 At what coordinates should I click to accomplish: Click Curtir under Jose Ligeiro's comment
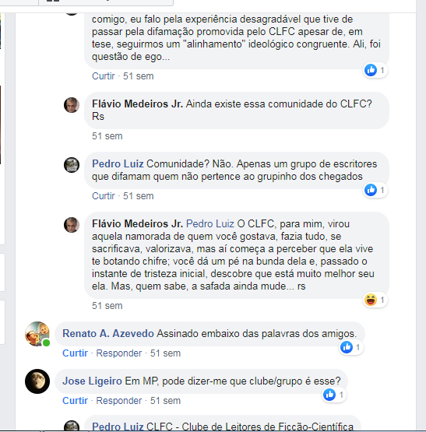pos(75,400)
